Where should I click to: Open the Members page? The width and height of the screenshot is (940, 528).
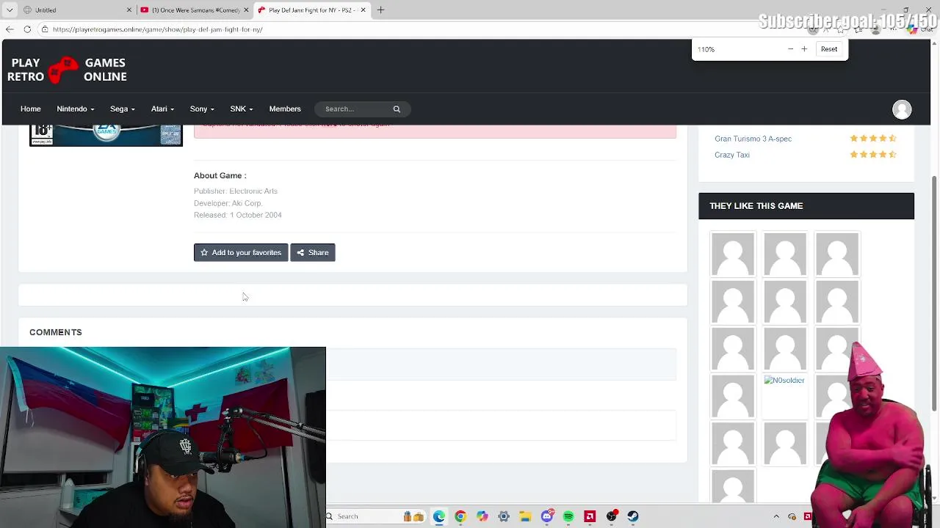click(x=285, y=109)
